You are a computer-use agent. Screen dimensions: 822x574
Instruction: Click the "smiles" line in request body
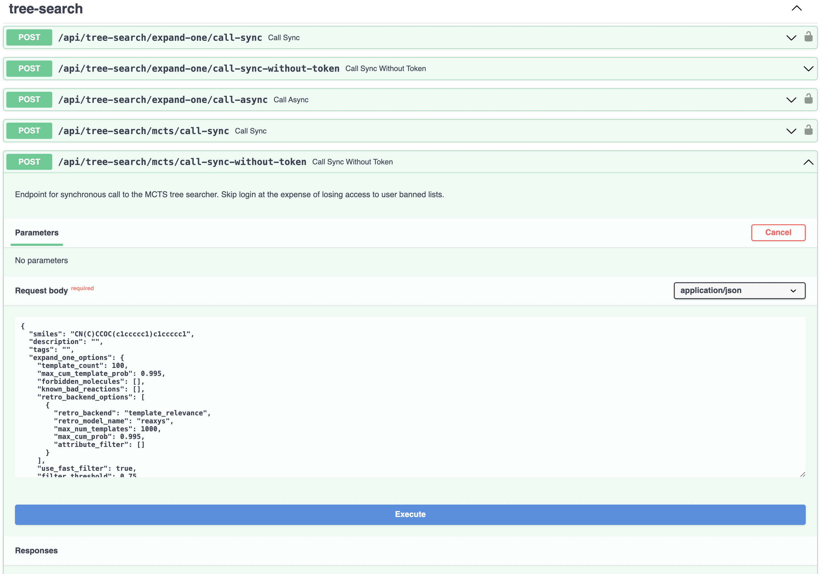click(111, 334)
